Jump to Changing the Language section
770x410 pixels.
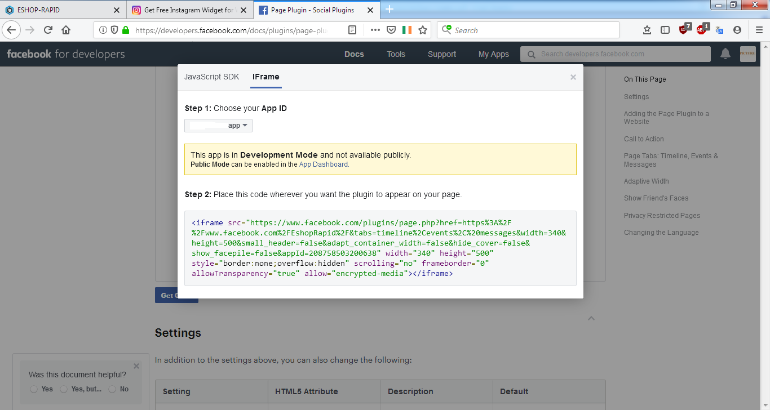[x=661, y=233]
